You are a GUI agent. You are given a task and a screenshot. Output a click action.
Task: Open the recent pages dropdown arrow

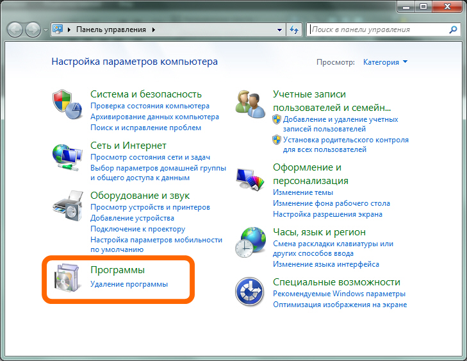click(45, 30)
